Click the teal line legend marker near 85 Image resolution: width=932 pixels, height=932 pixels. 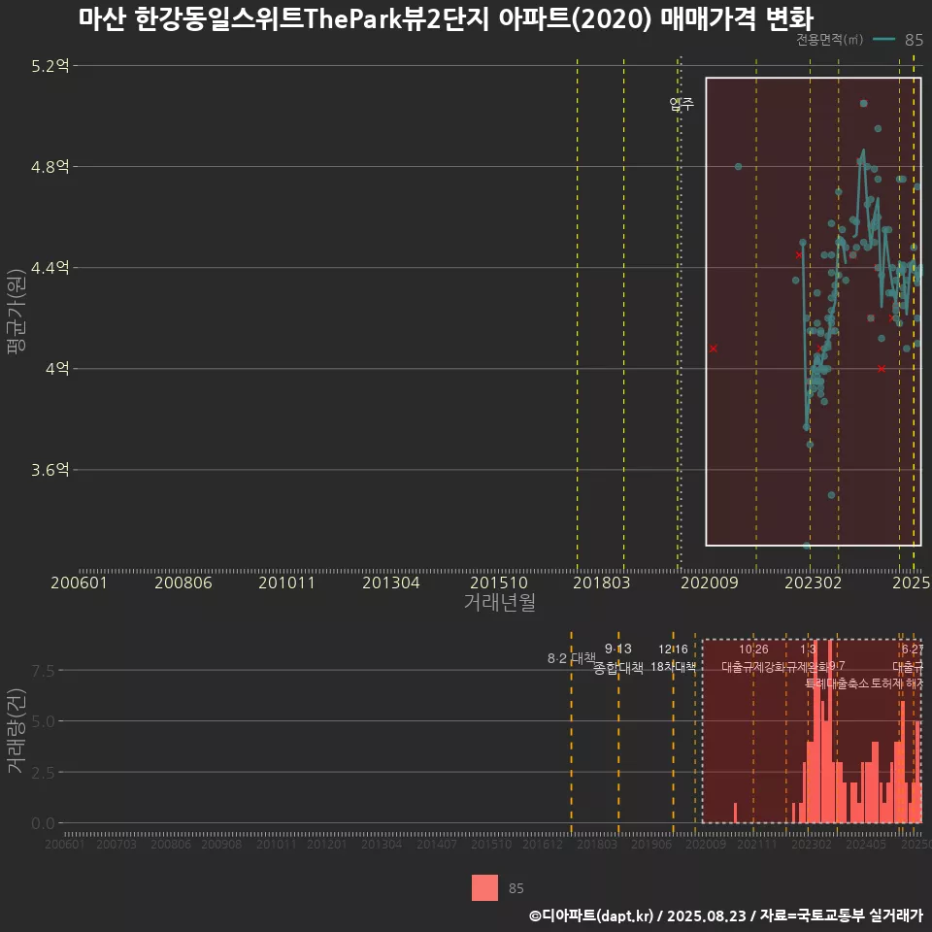883,40
